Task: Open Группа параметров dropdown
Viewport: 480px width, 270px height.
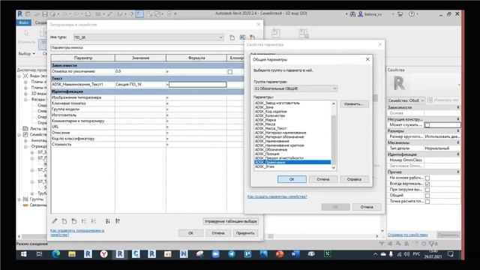Action: [295, 88]
